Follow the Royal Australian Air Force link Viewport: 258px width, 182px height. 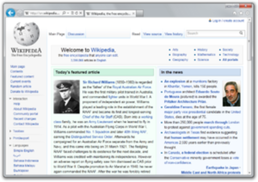coord(132,87)
